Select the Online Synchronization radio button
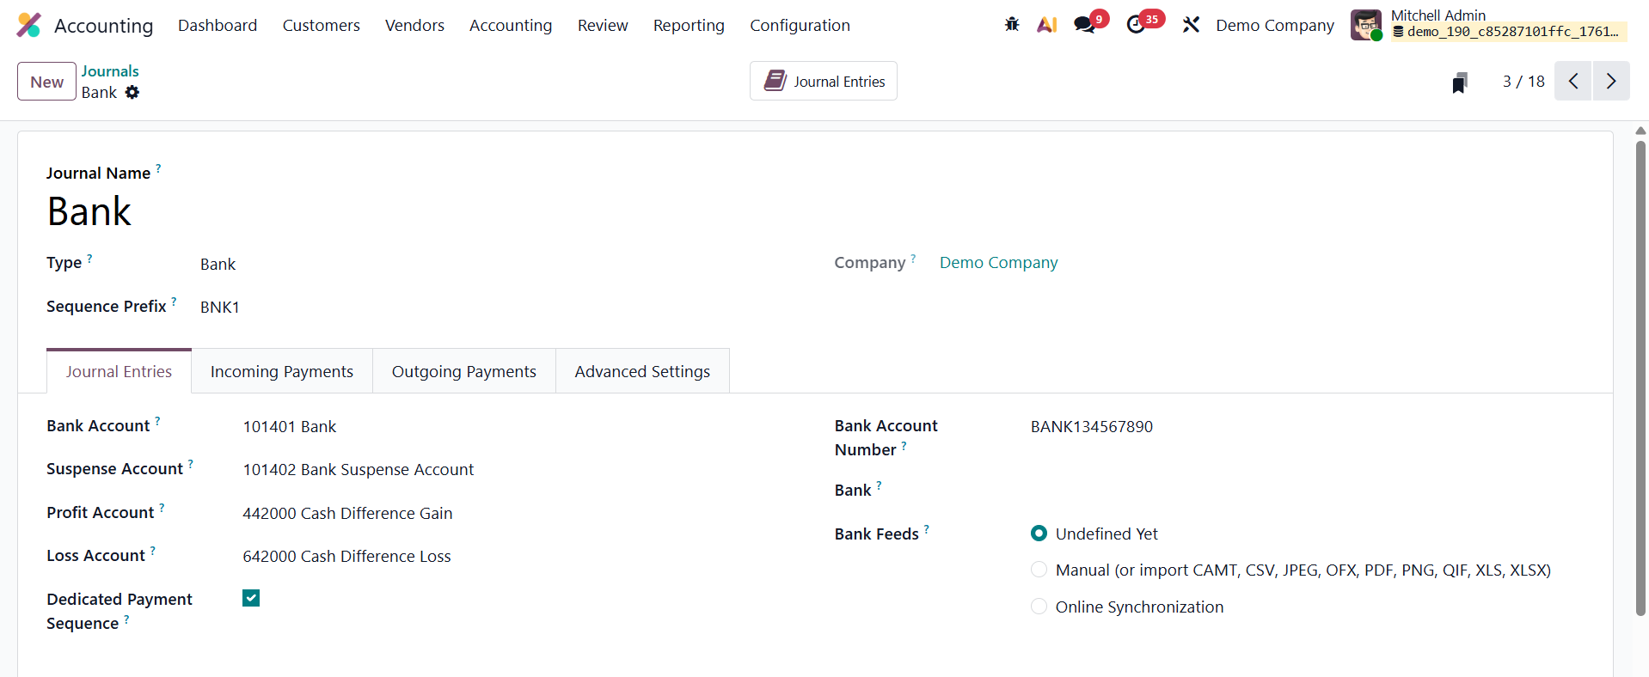The width and height of the screenshot is (1649, 677). coord(1039,607)
